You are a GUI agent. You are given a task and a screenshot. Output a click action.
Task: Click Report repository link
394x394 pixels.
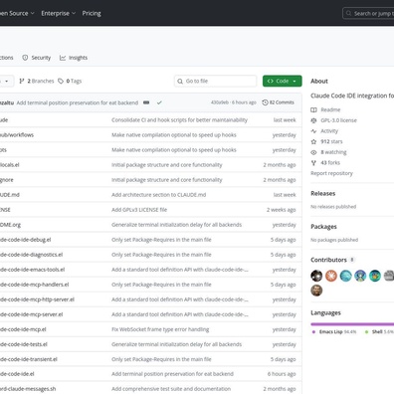click(x=331, y=173)
